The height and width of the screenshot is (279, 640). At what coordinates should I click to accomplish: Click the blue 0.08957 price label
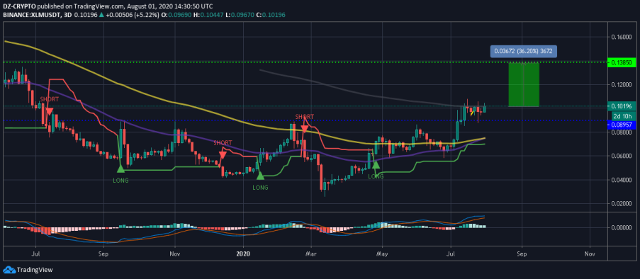622,125
